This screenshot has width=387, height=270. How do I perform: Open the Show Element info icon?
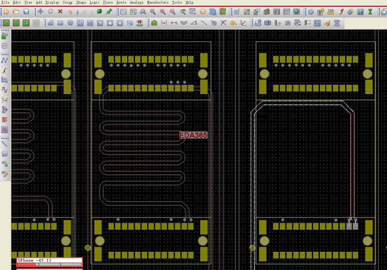(x=311, y=12)
